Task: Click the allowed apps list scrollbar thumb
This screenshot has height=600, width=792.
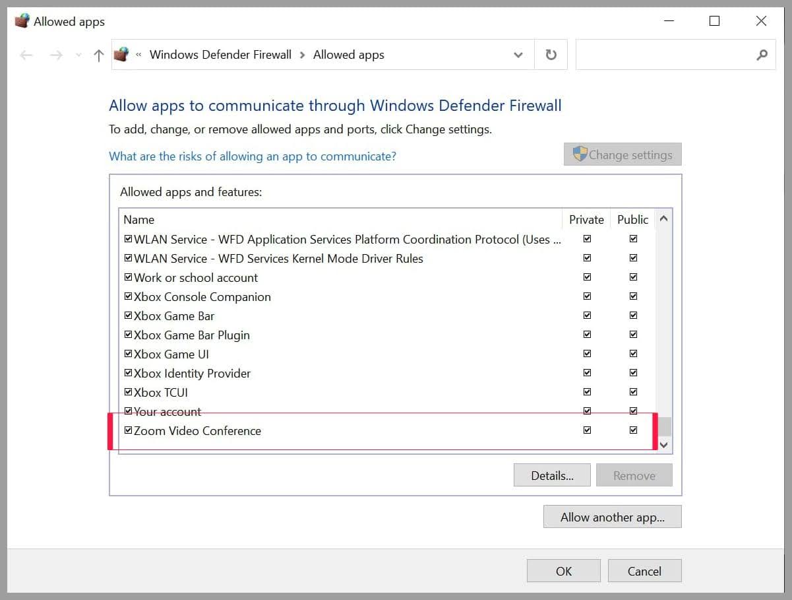Action: 664,426
